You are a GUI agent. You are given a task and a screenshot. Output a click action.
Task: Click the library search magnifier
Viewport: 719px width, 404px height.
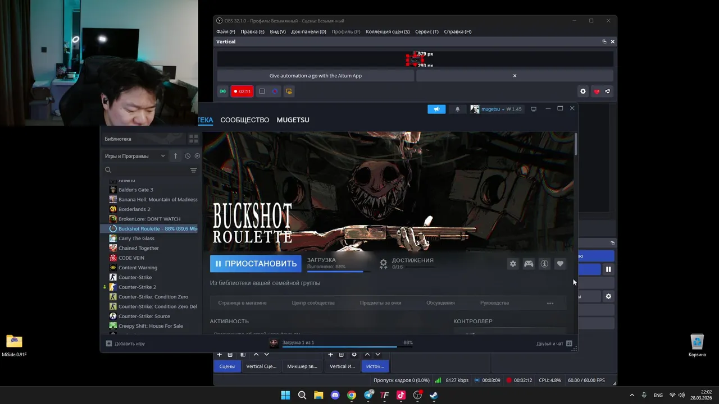tap(108, 170)
